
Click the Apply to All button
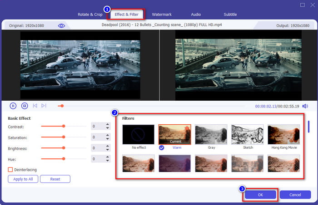coord(23,179)
